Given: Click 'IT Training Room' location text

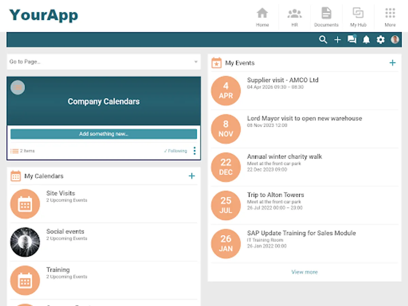Looking at the screenshot, I should tap(265, 240).
